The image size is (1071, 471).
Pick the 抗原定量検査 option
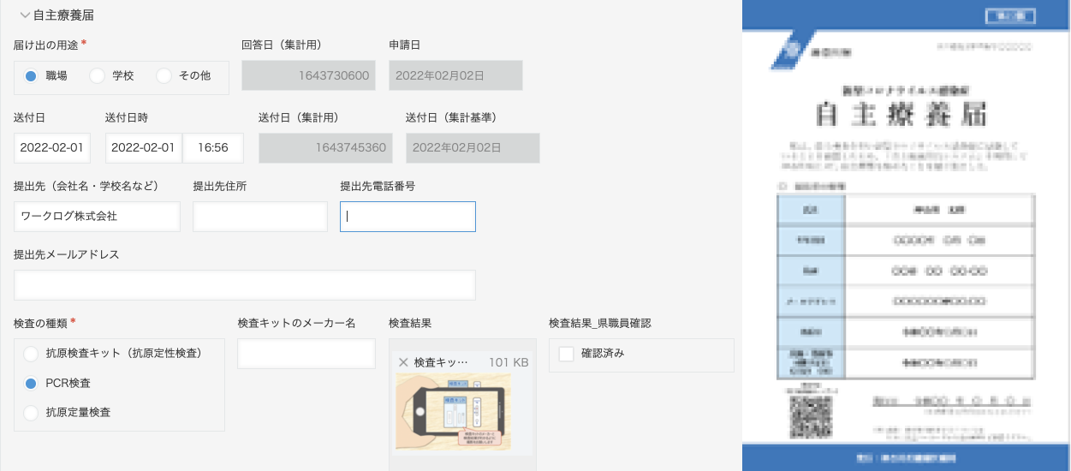tap(31, 412)
